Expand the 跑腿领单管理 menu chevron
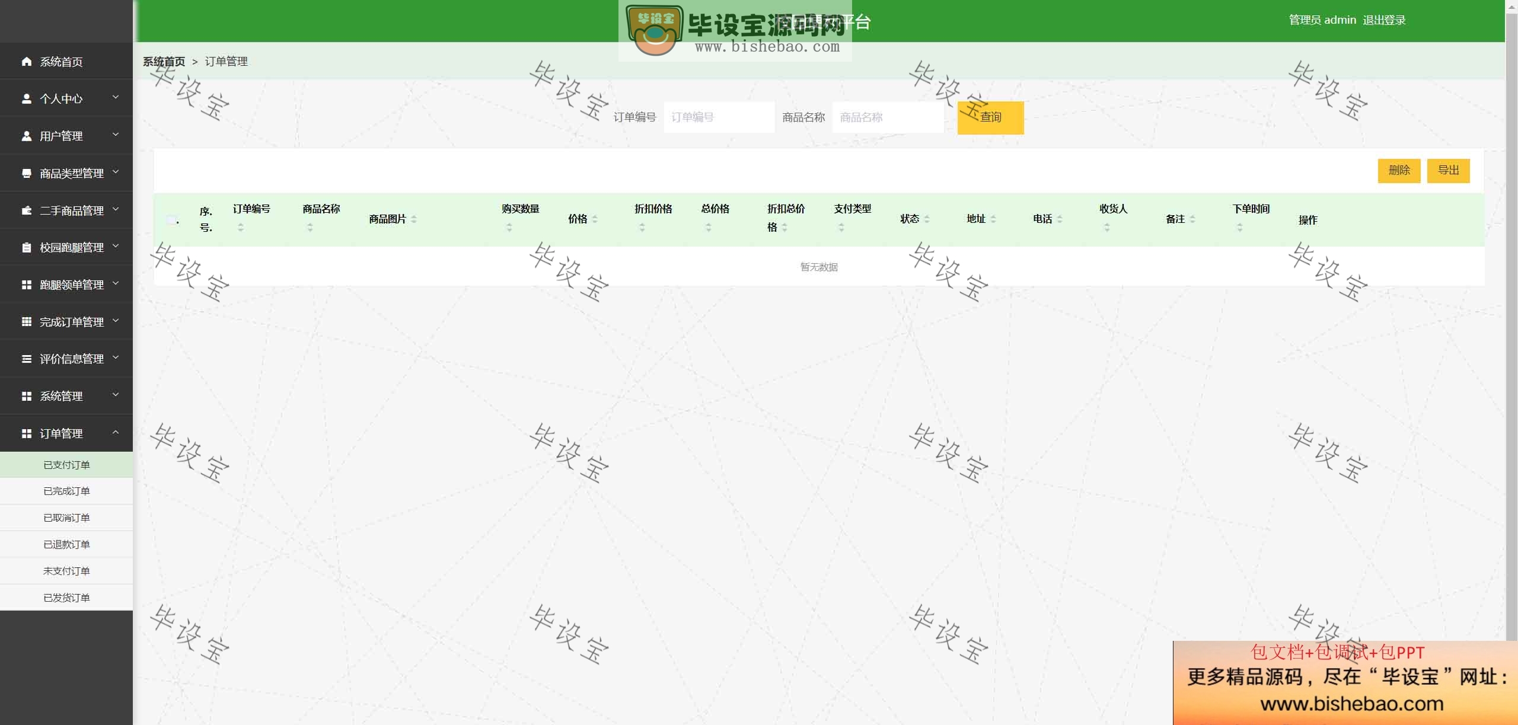The width and height of the screenshot is (1518, 725). [x=116, y=283]
